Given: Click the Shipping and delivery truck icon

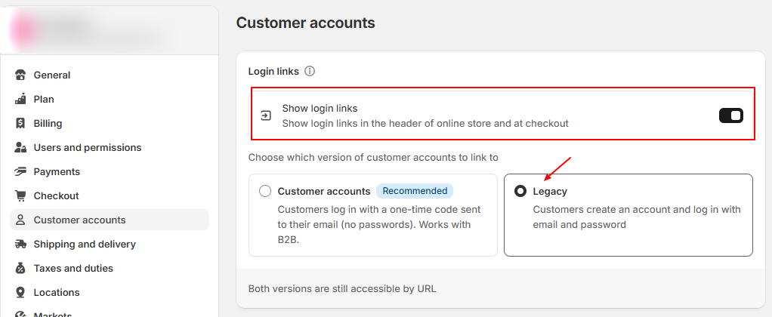Looking at the screenshot, I should click(x=20, y=244).
